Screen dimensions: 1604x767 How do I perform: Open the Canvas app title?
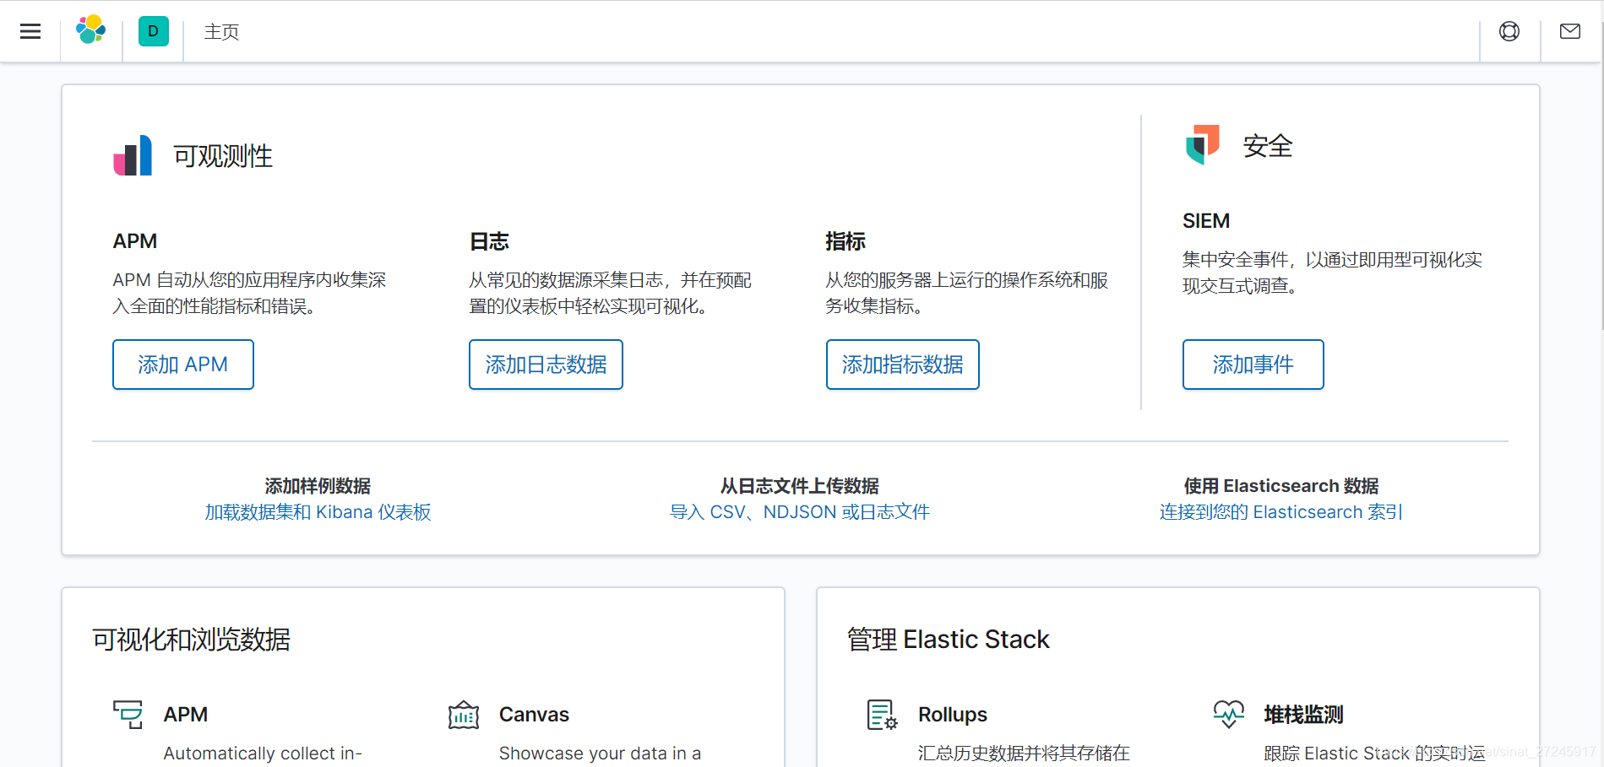pyautogui.click(x=534, y=715)
